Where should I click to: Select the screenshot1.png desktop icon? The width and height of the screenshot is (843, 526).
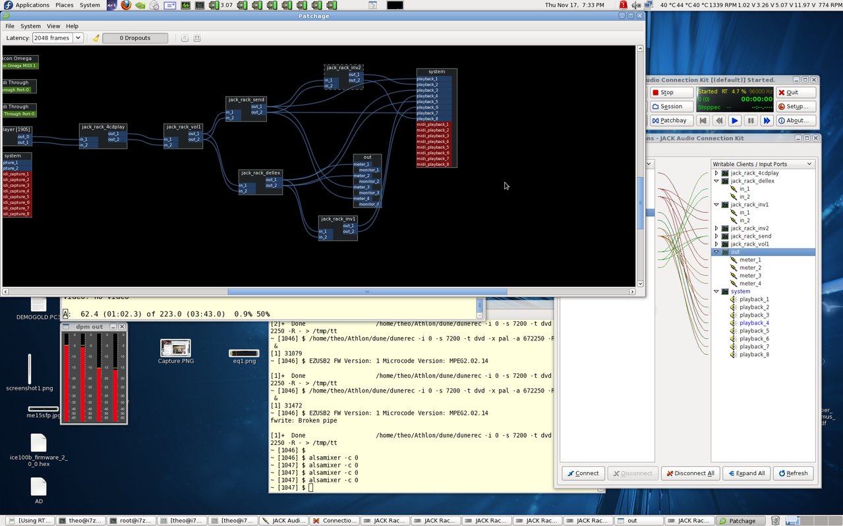(x=30, y=369)
